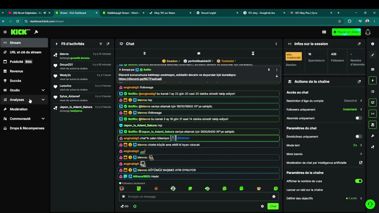This screenshot has width=379, height=213.
Task: Open the discord.gg link in pinned message
Action: point(140,79)
